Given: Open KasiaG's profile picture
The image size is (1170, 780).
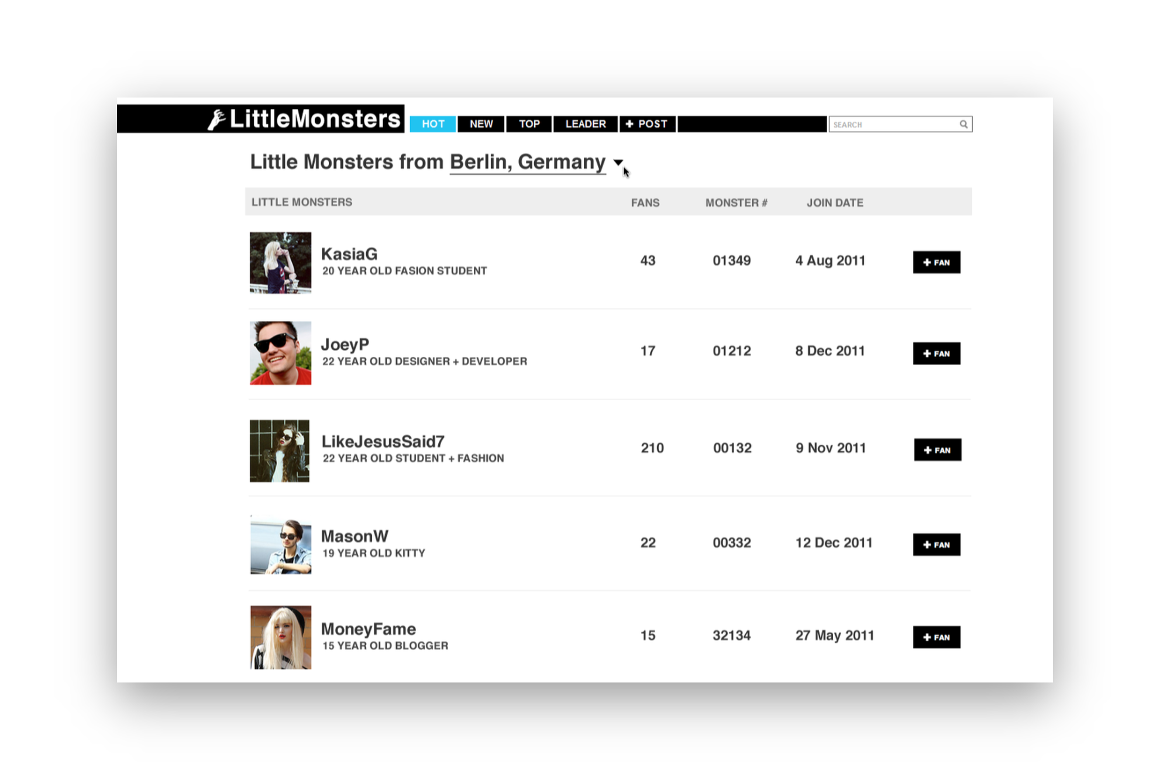Looking at the screenshot, I should point(280,263).
